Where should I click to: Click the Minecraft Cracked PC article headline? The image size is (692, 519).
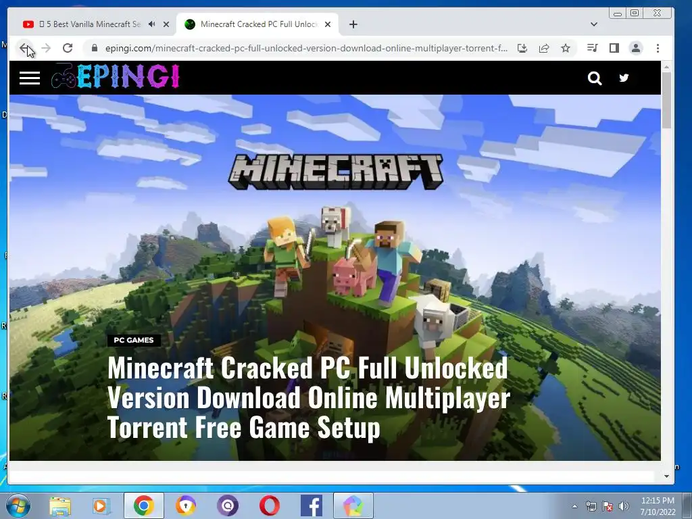click(x=309, y=397)
